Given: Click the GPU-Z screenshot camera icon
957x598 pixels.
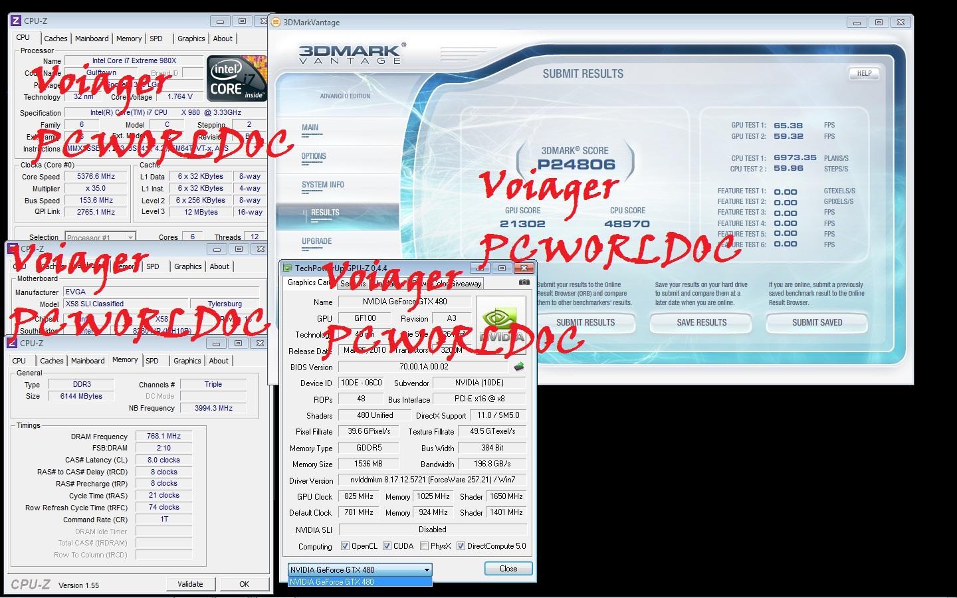Looking at the screenshot, I should pos(524,282).
